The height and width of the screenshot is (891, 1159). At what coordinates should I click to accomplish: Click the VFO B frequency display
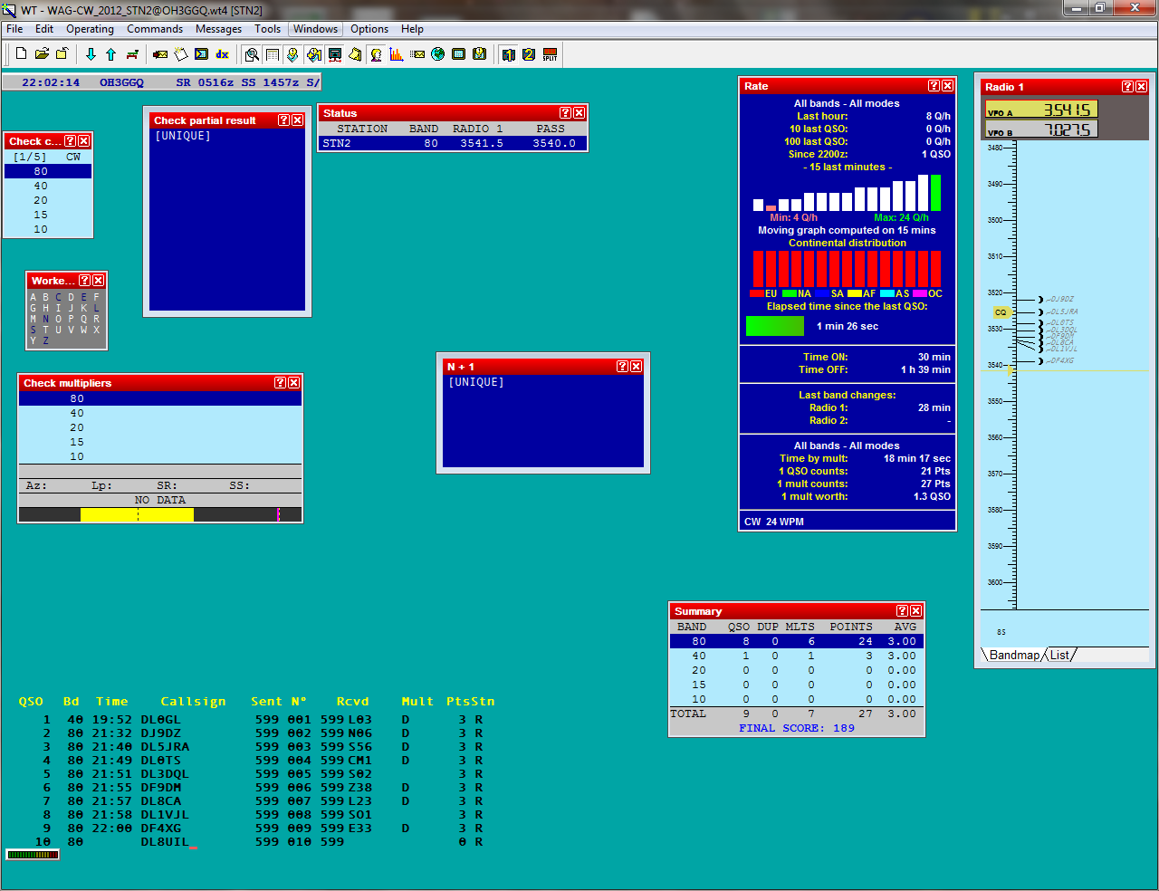[x=1041, y=129]
